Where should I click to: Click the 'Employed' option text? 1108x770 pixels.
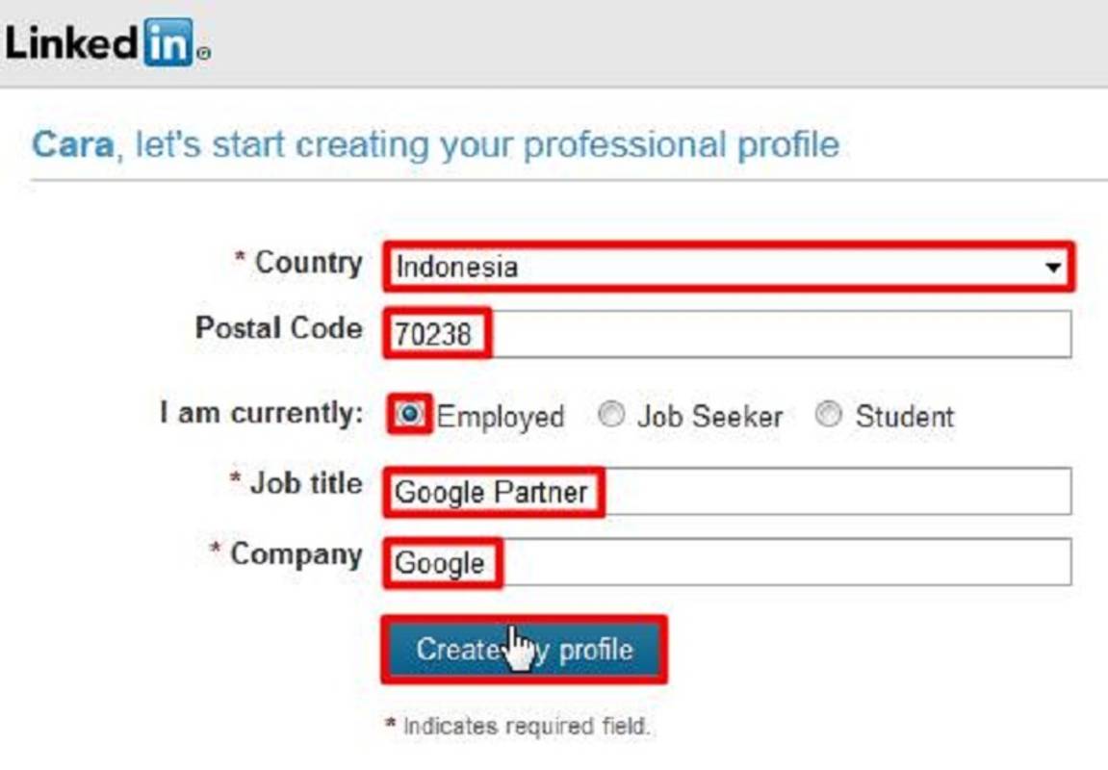(x=501, y=417)
